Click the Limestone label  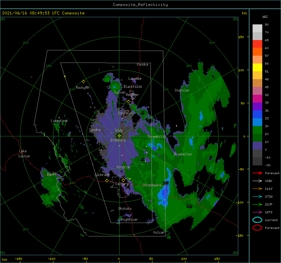pyautogui.click(x=59, y=121)
